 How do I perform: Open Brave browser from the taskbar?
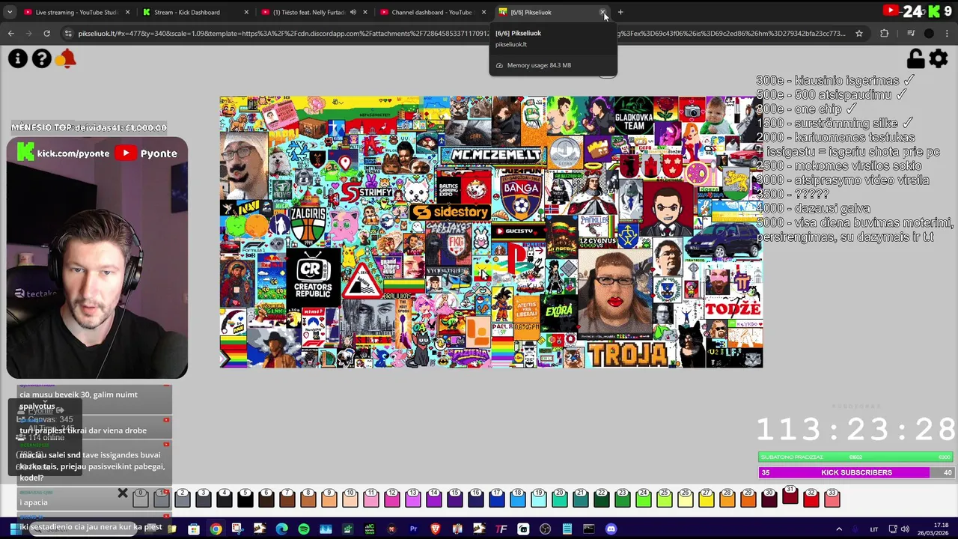point(436,529)
